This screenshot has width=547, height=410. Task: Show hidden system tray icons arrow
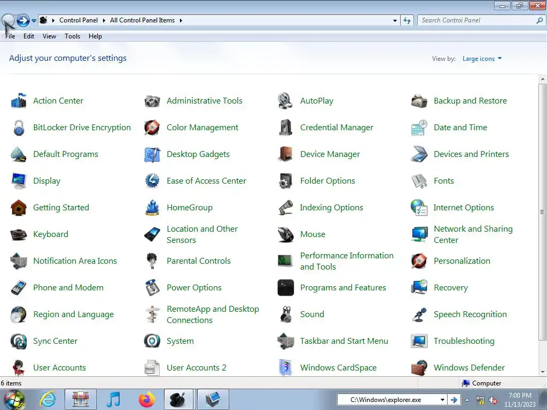467,400
